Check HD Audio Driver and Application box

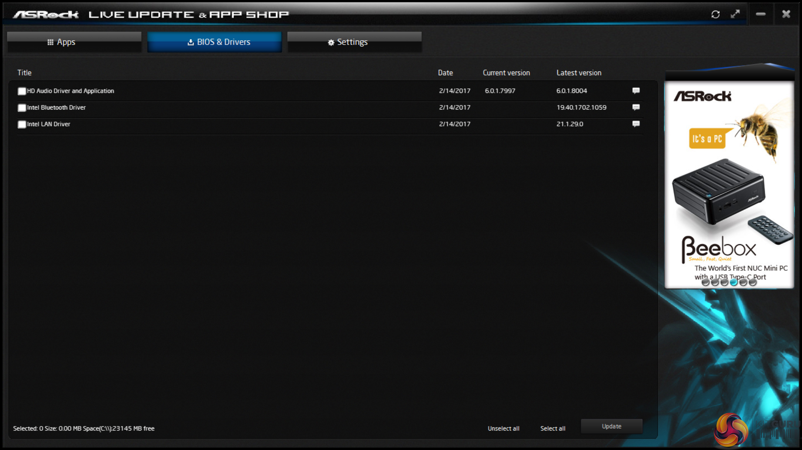pos(22,91)
